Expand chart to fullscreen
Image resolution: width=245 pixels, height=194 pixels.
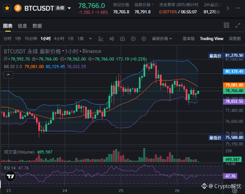coord(238,25)
